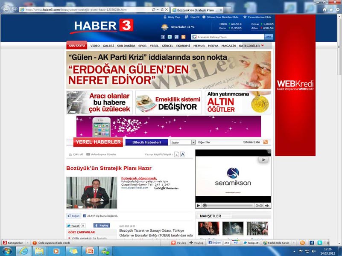
Task: Open Emeklilik sistemi değişiyor news banner
Action: click(168, 102)
